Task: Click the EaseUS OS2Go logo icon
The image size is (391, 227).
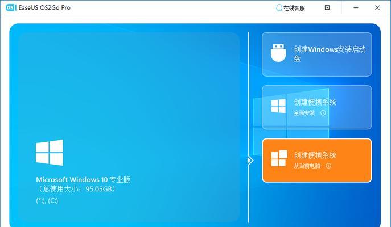Action: pyautogui.click(x=11, y=7)
